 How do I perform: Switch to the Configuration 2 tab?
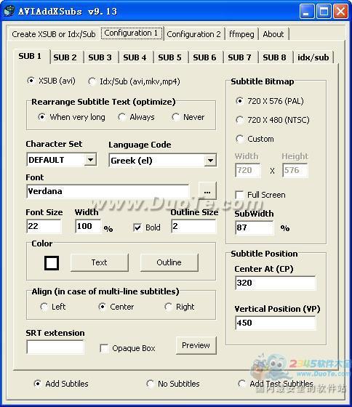tap(193, 34)
